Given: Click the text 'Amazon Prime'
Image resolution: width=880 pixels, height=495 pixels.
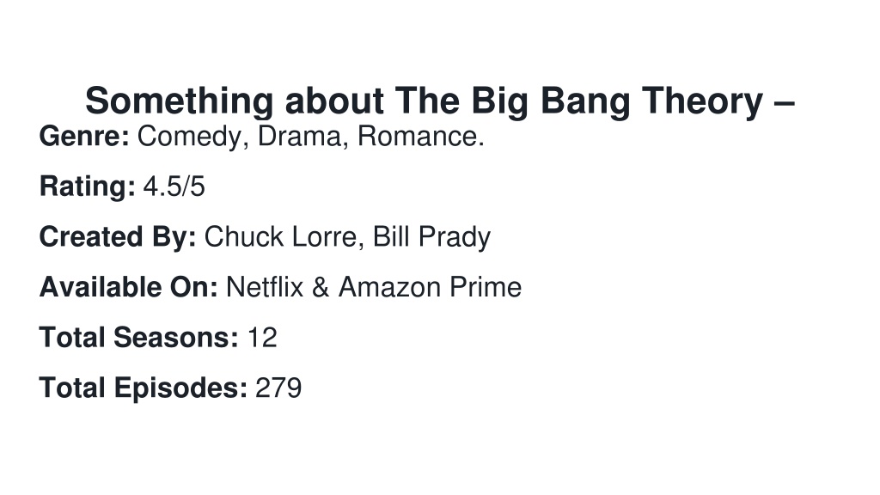Looking at the screenshot, I should click(430, 287).
